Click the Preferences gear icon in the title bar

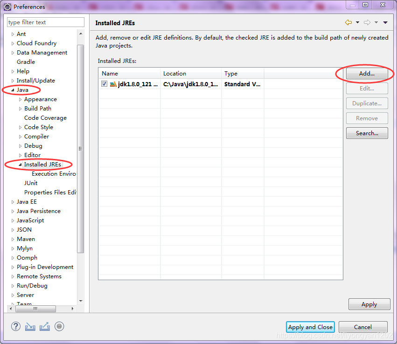point(7,7)
